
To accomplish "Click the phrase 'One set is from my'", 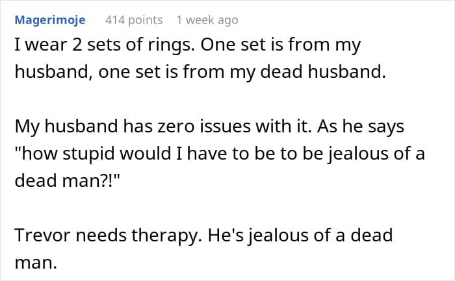I will coord(280,45).
